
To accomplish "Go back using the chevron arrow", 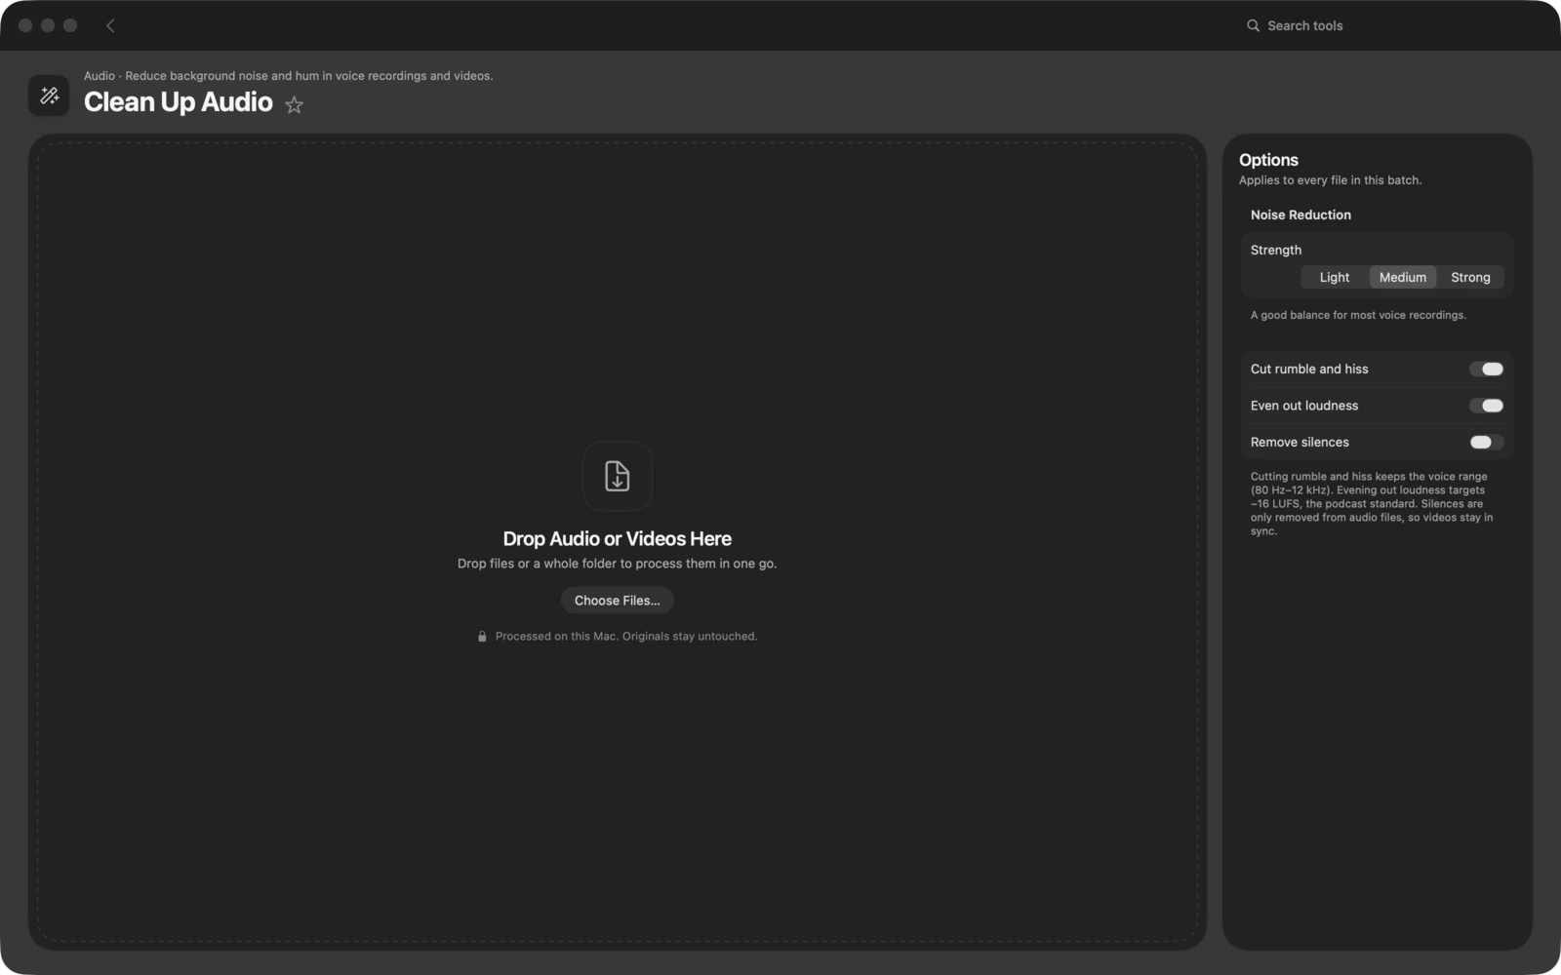I will 110,25.
